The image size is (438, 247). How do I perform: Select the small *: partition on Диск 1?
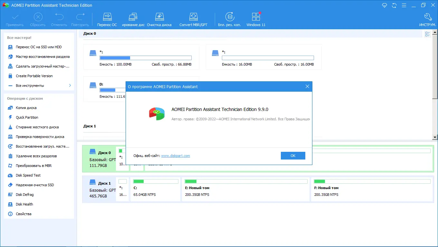click(123, 189)
